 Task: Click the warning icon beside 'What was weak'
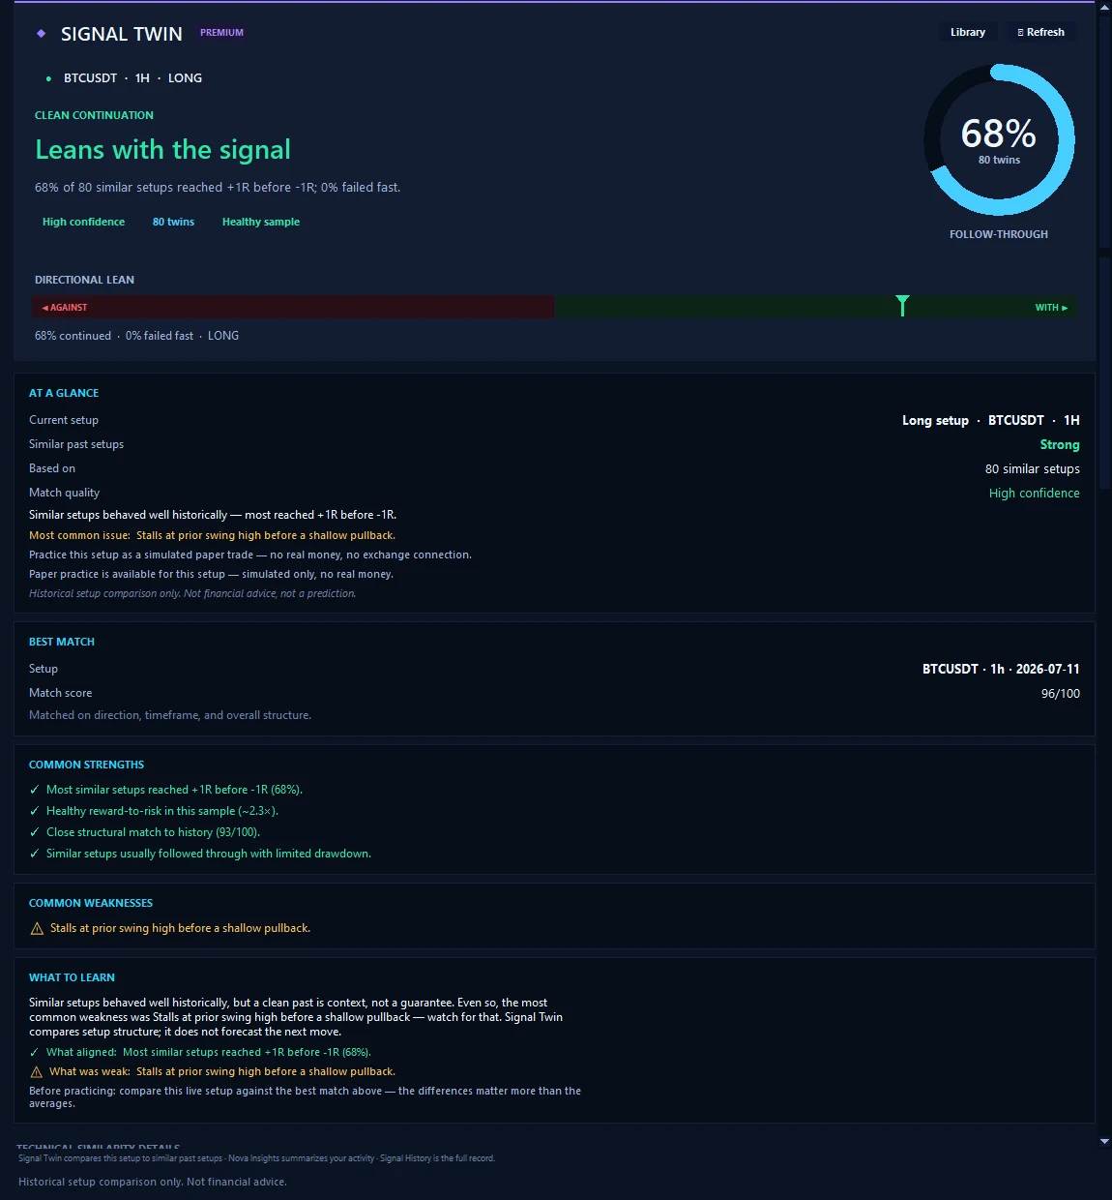[x=37, y=1072]
